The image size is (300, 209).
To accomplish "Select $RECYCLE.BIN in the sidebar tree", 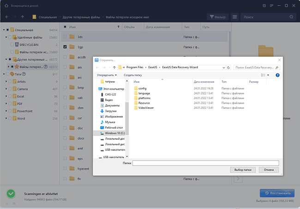I will coord(29,45).
